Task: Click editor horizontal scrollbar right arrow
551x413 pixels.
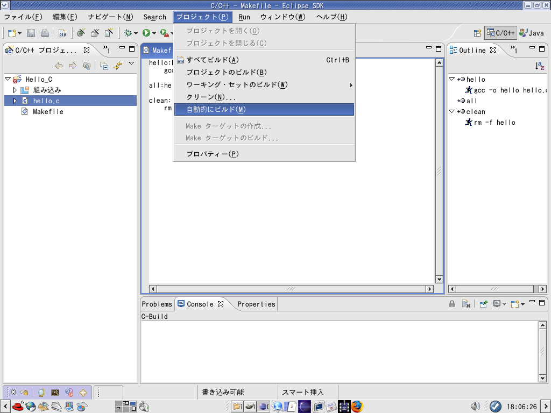Action: (x=429, y=289)
